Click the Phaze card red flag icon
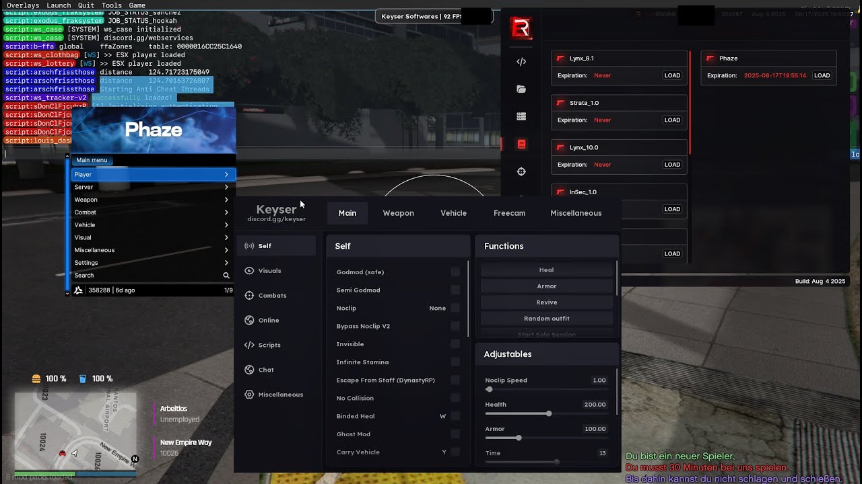This screenshot has width=862, height=484. [710, 58]
